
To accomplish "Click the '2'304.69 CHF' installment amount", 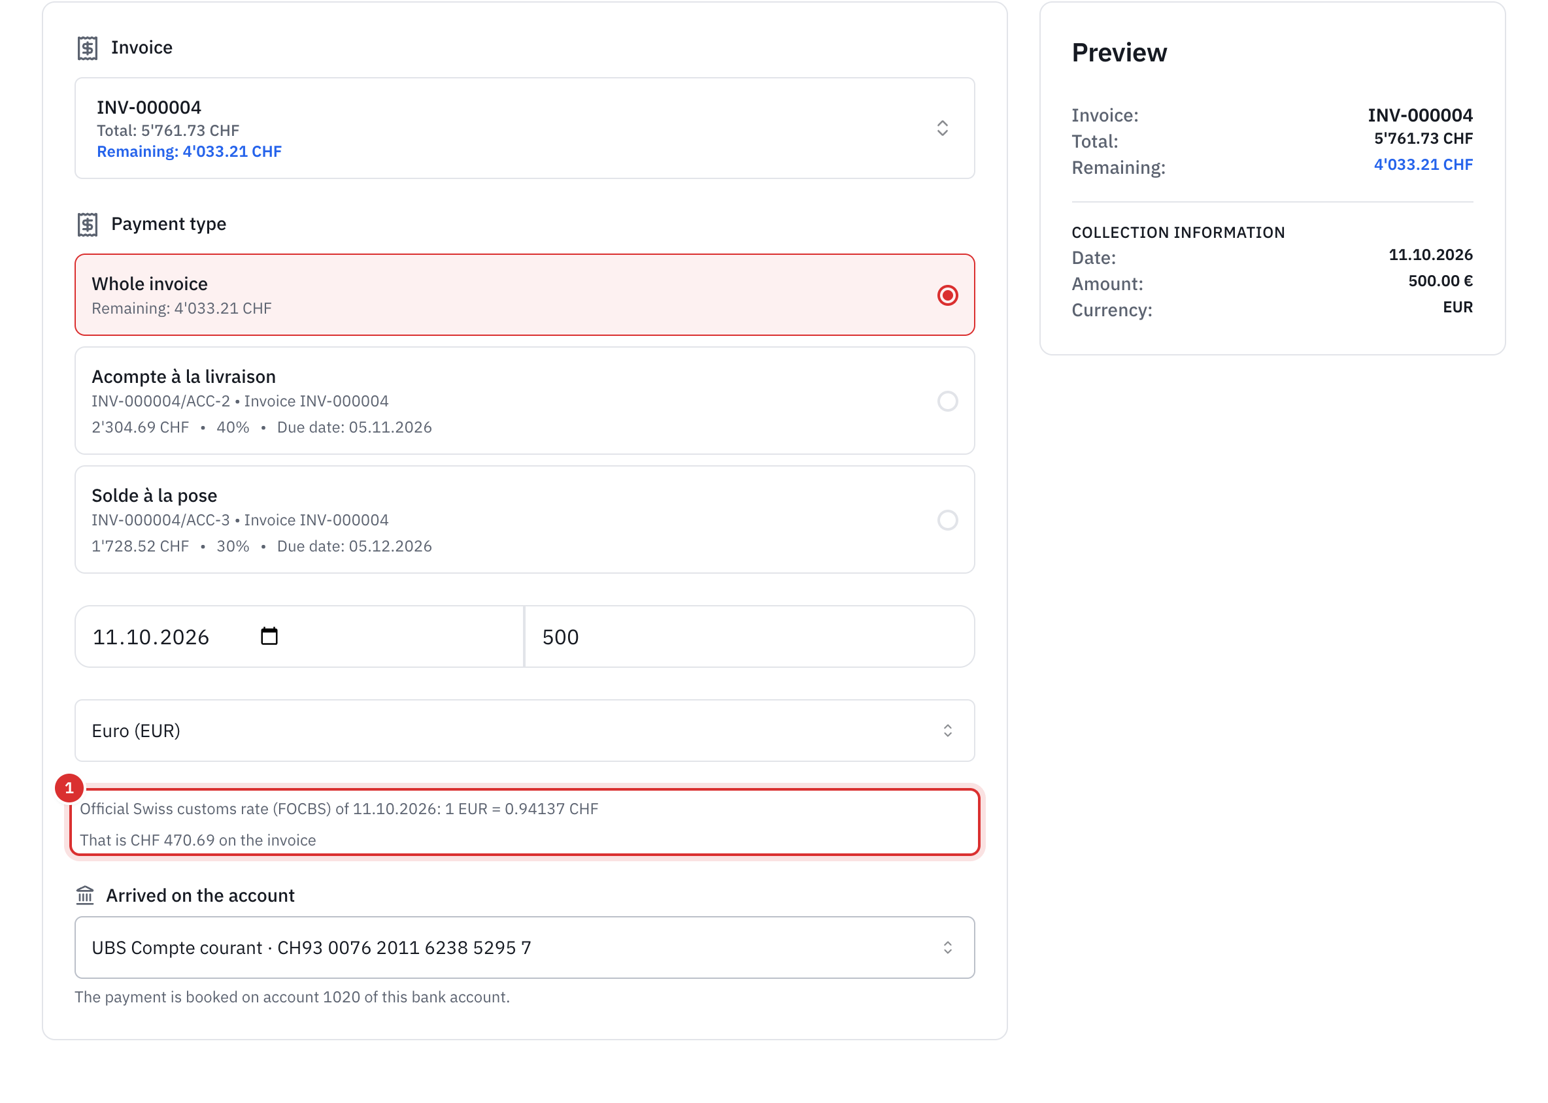I will pyautogui.click(x=140, y=427).
